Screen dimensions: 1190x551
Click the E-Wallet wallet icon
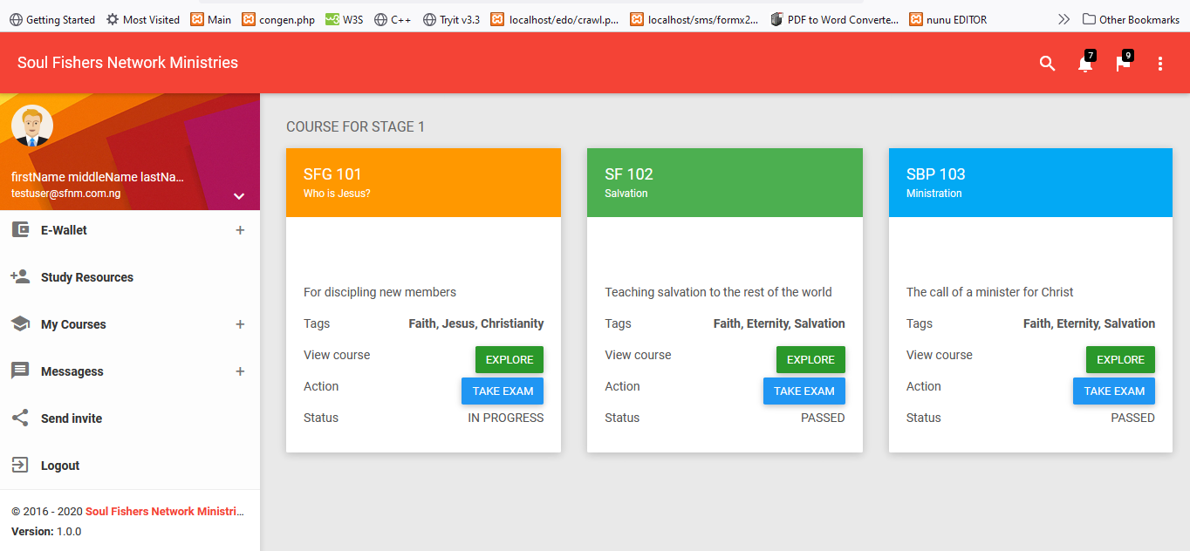[x=20, y=230]
